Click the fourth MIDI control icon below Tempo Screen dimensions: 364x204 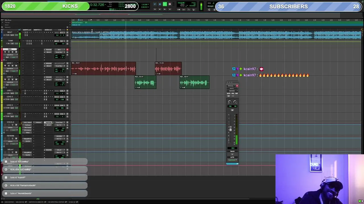(194, 10)
